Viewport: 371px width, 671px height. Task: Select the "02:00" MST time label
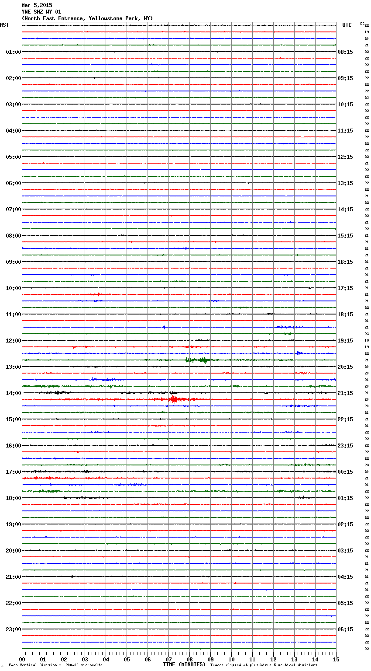14,78
